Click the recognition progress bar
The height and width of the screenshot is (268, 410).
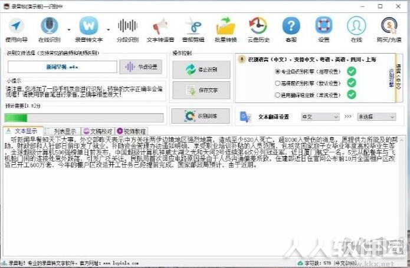click(x=84, y=118)
